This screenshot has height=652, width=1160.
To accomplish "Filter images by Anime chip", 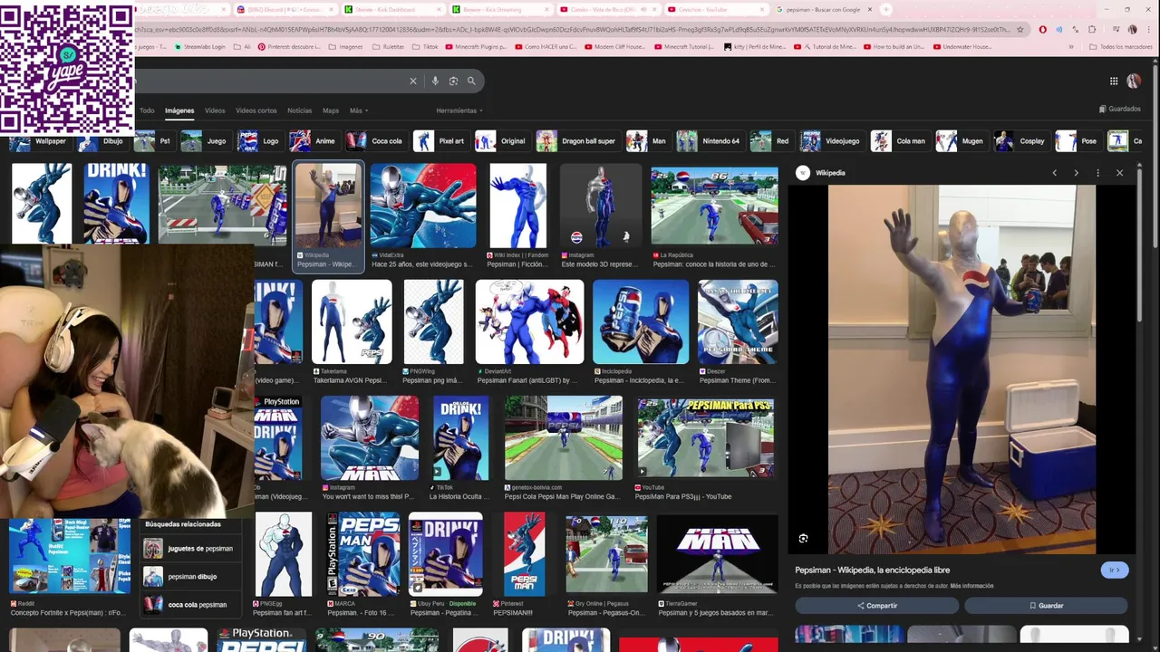I will pyautogui.click(x=314, y=141).
